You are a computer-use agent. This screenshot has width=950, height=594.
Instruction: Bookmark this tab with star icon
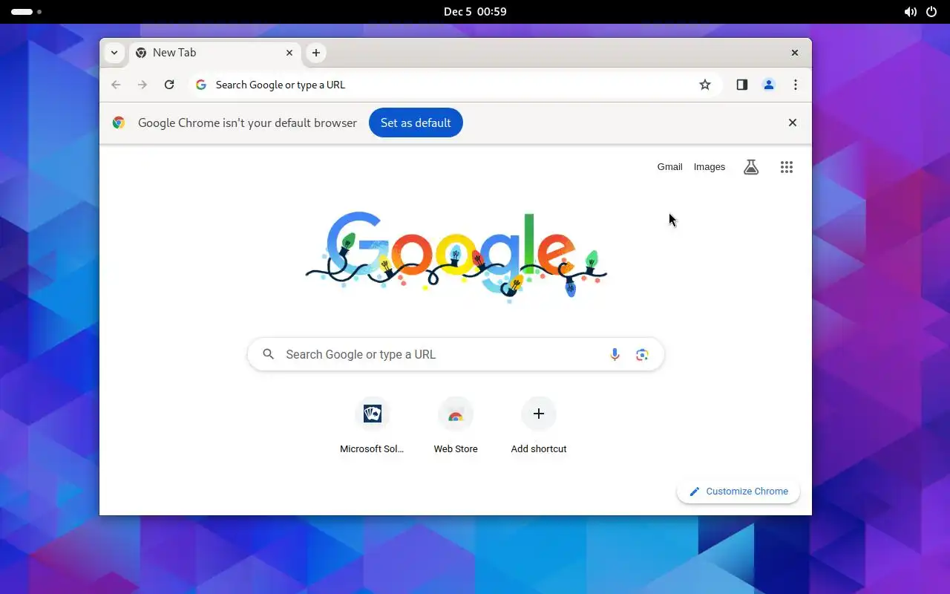pyautogui.click(x=705, y=85)
